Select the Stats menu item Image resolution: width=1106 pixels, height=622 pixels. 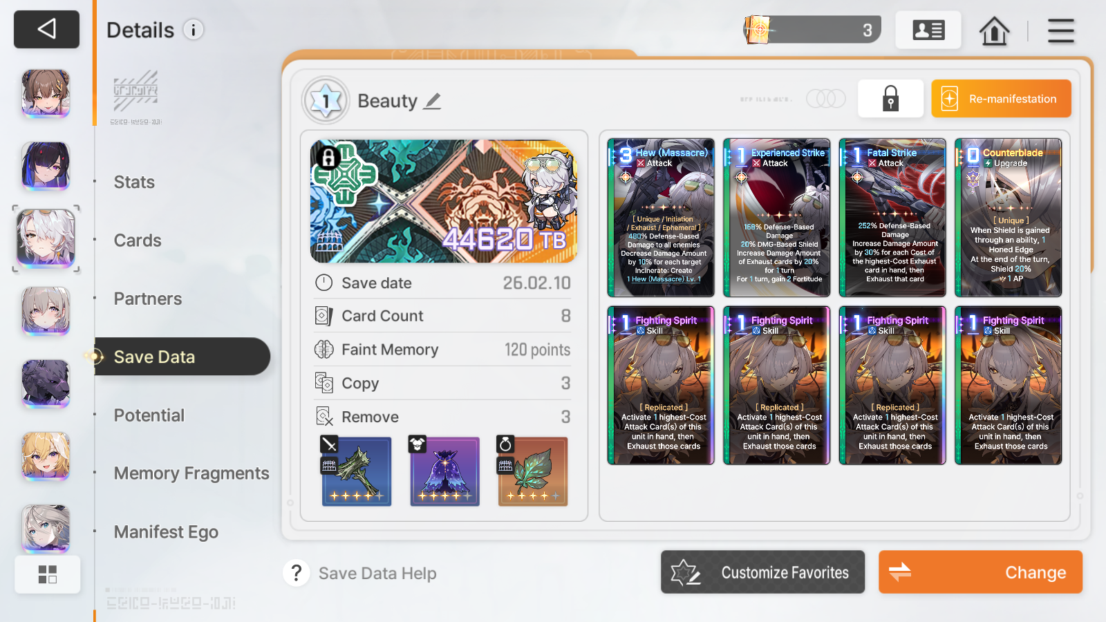[x=134, y=182]
